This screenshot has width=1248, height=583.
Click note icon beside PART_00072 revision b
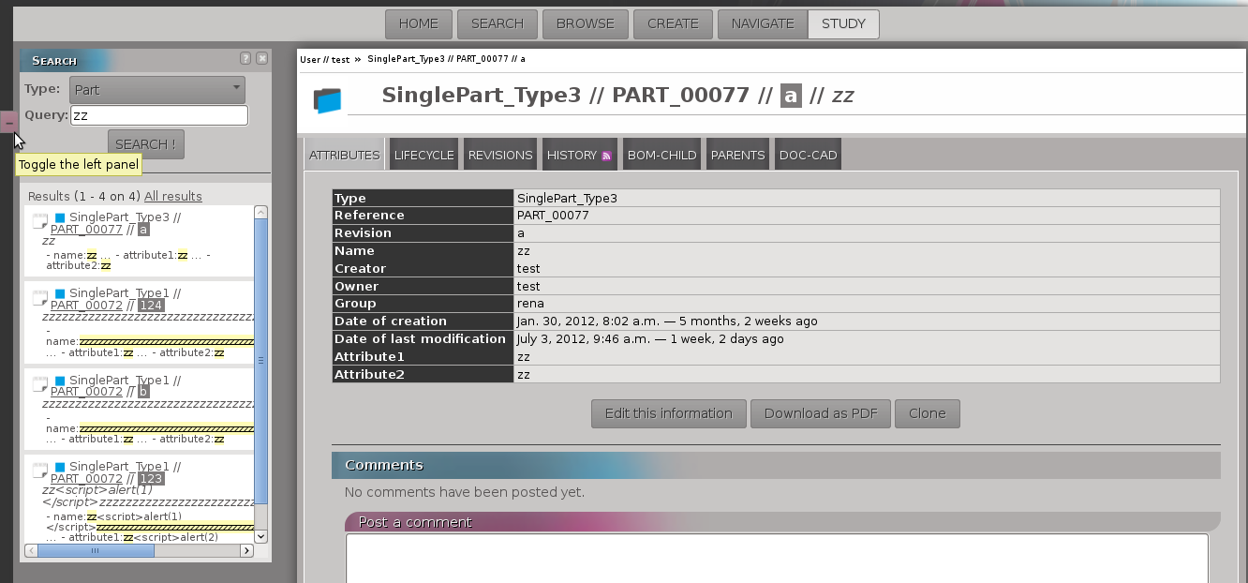point(39,384)
